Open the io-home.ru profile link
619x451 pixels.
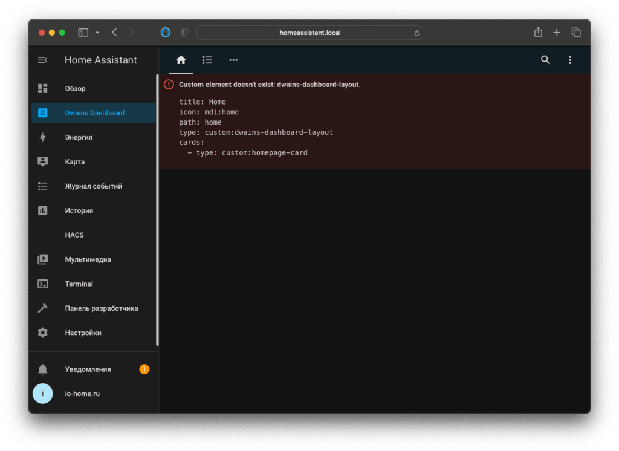[82, 394]
